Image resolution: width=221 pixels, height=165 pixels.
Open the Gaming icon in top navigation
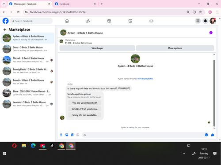pos(151,21)
